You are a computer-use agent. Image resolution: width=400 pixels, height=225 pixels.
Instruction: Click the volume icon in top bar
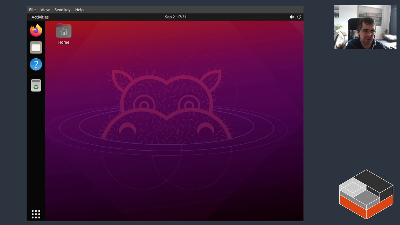[x=292, y=17]
